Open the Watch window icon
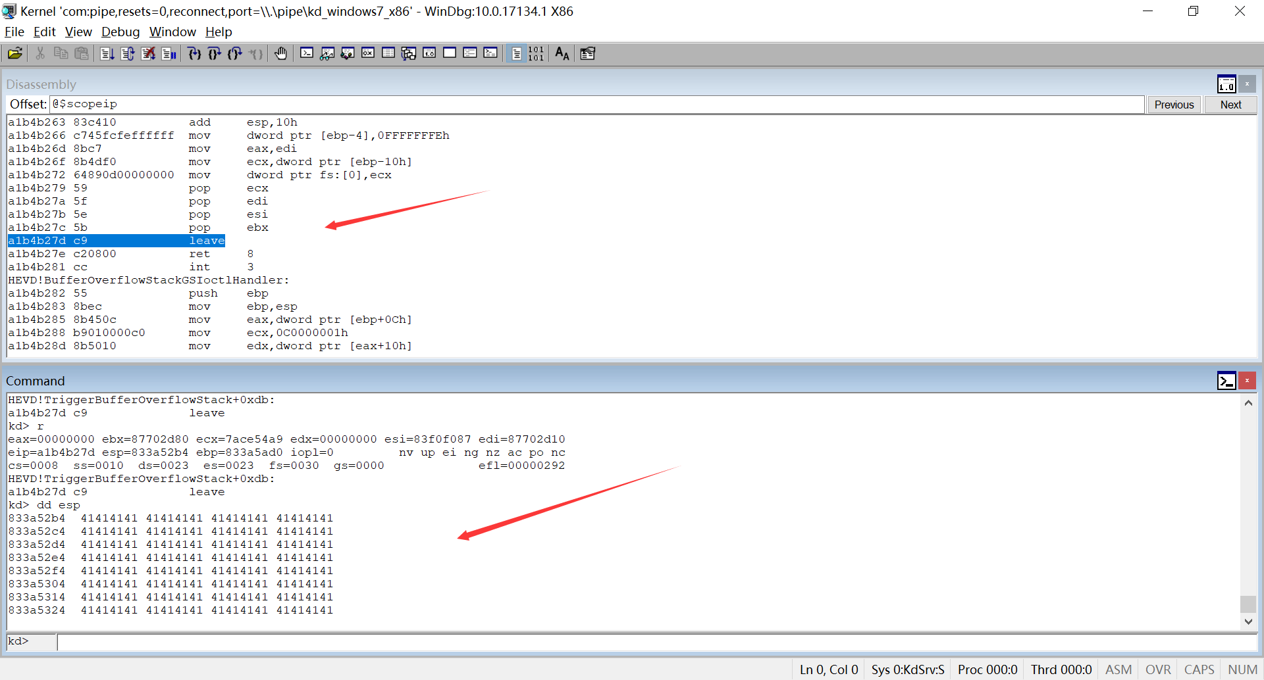This screenshot has height=680, width=1264. tap(327, 53)
